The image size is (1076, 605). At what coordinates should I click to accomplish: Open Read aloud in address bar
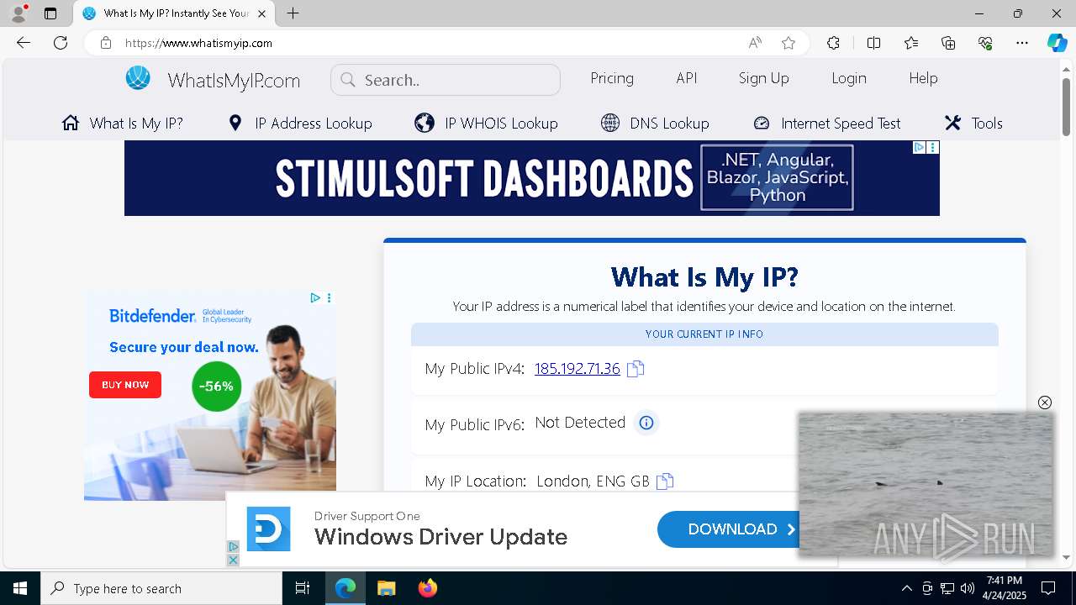click(x=755, y=43)
